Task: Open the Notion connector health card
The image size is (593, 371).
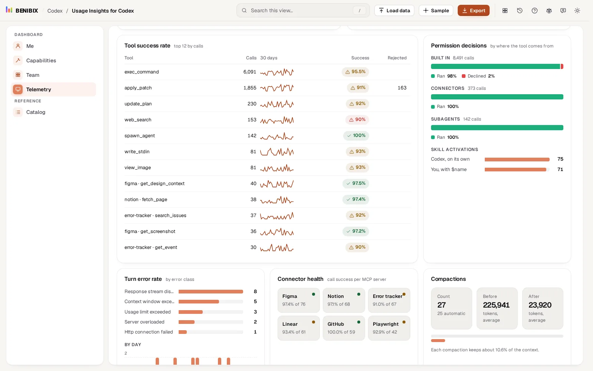Action: click(x=344, y=301)
